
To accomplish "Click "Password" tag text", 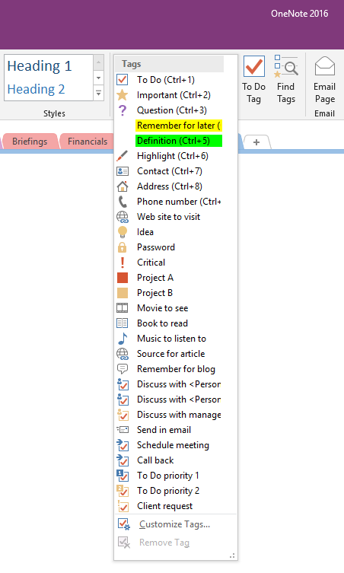I will click(x=156, y=247).
